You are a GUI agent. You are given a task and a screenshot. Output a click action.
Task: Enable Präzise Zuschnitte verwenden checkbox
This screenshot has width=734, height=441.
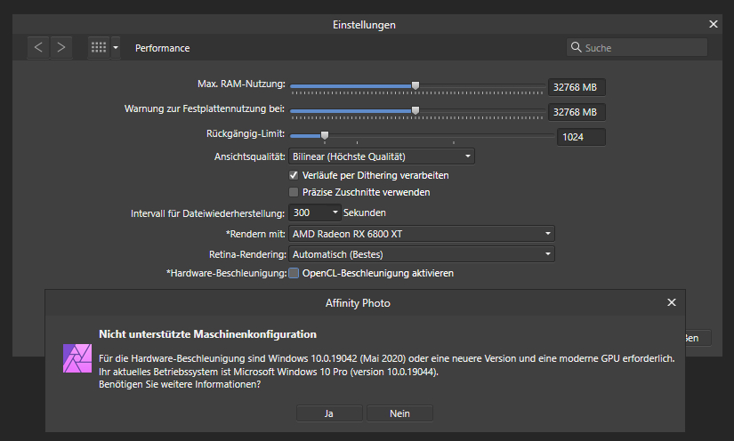tap(294, 192)
